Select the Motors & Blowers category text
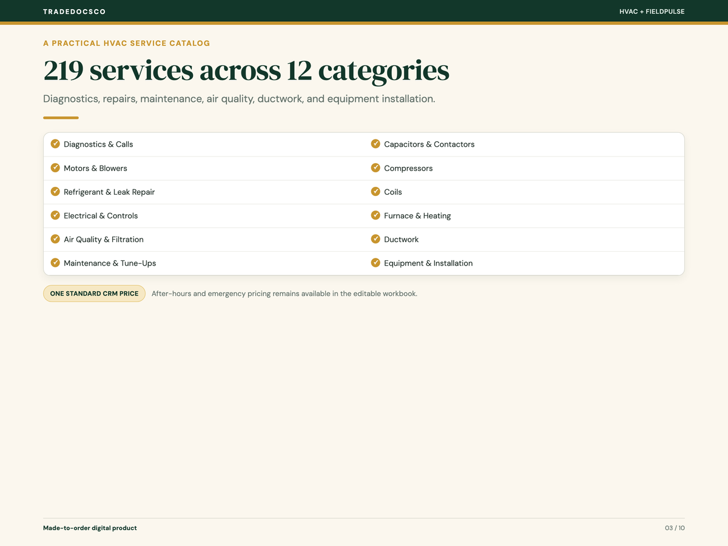Image resolution: width=728 pixels, height=546 pixels. (x=95, y=168)
